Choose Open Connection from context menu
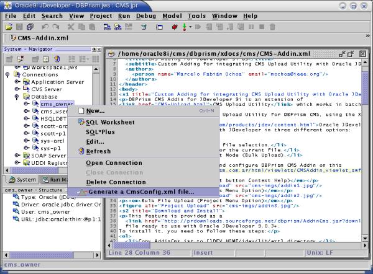This screenshot has width=373, height=274. coord(143,163)
